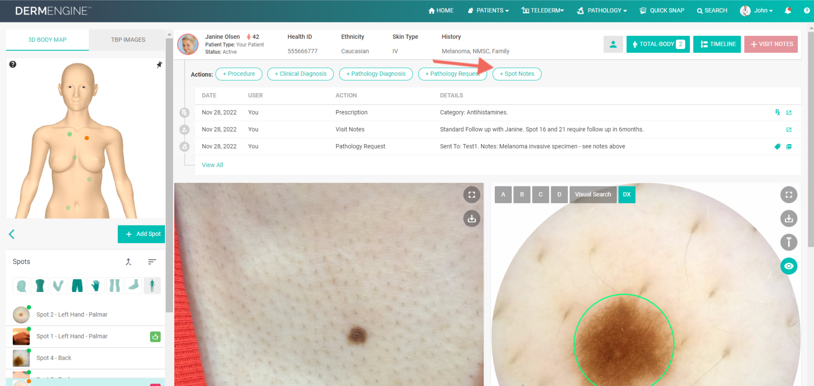Pin the 3D body map panel
The width and height of the screenshot is (814, 386).
159,65
